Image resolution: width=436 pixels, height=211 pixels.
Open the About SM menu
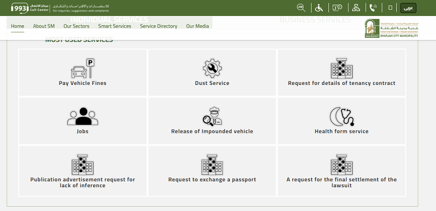point(44,26)
